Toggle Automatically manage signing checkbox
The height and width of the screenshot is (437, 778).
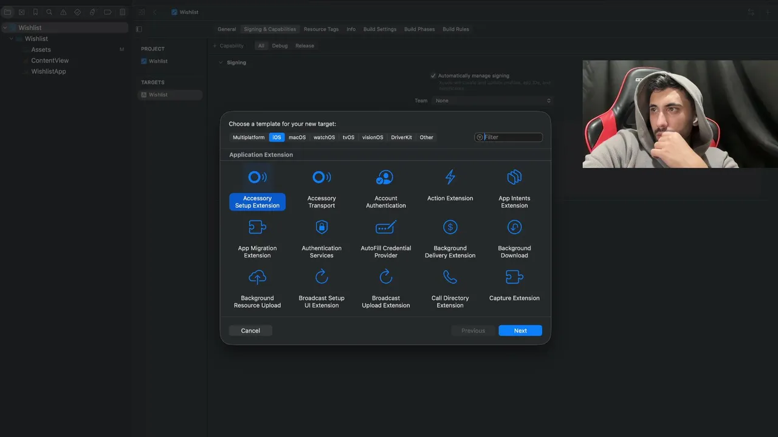point(433,76)
